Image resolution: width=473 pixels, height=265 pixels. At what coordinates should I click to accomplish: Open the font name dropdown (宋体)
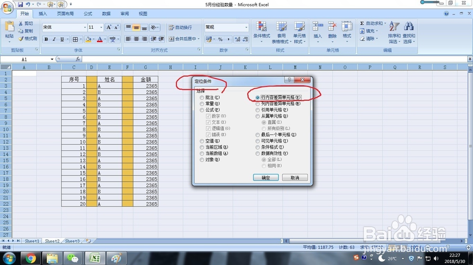click(x=85, y=27)
